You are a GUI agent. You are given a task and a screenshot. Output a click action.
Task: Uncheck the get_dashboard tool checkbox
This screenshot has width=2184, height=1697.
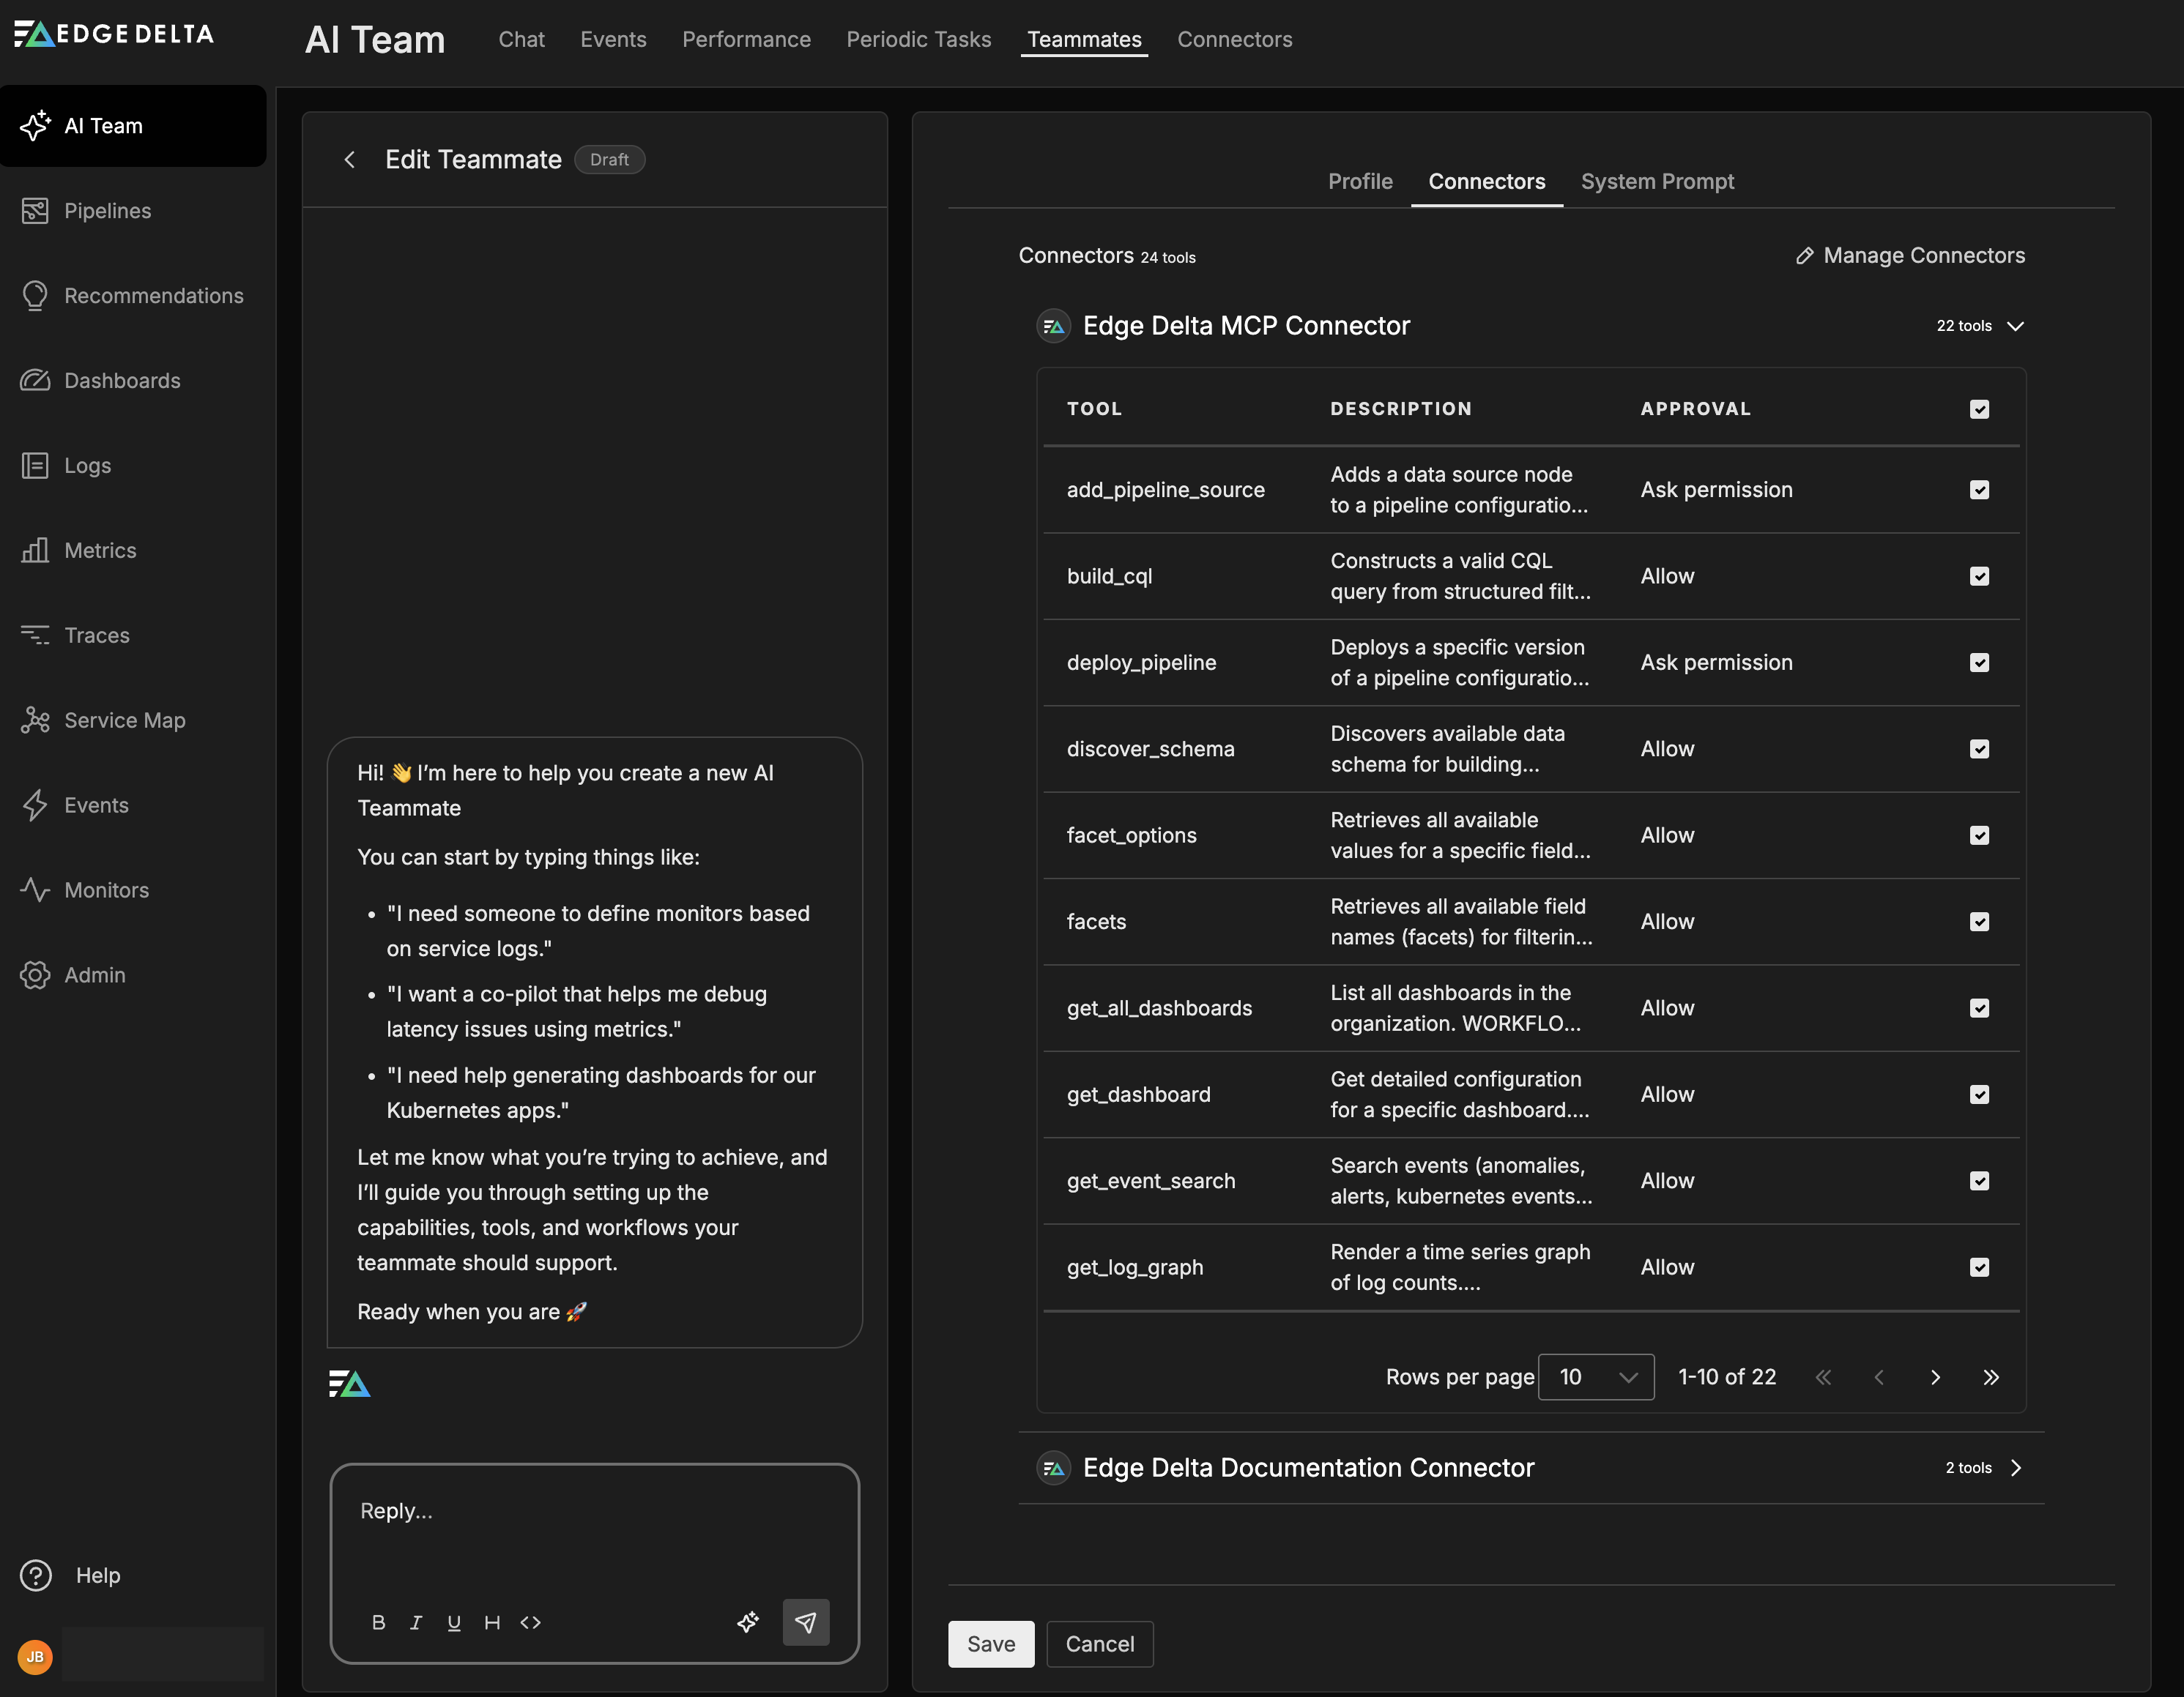click(1981, 1094)
